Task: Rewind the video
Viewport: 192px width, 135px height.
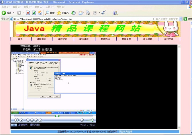Action: (32, 120)
